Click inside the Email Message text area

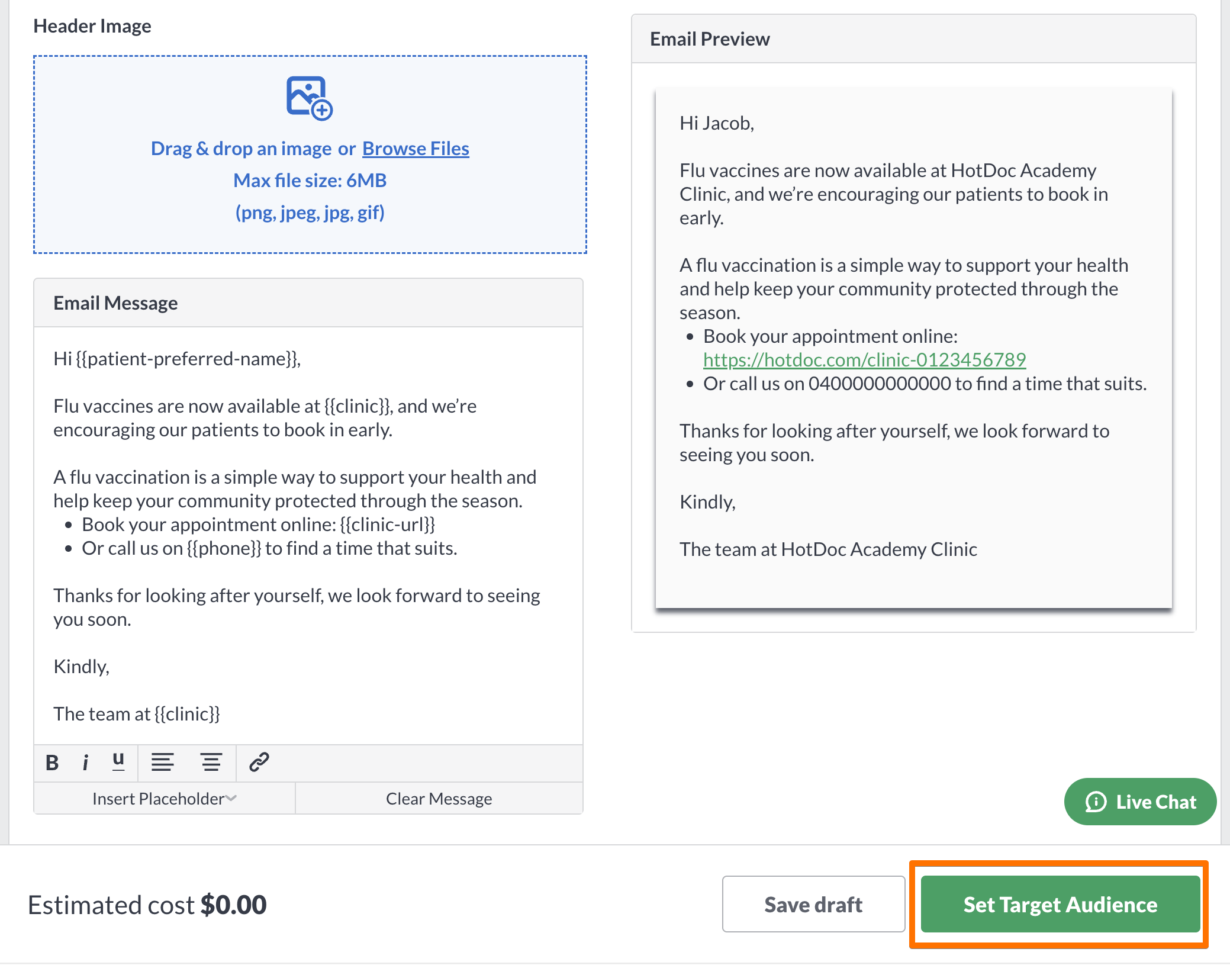(x=308, y=536)
